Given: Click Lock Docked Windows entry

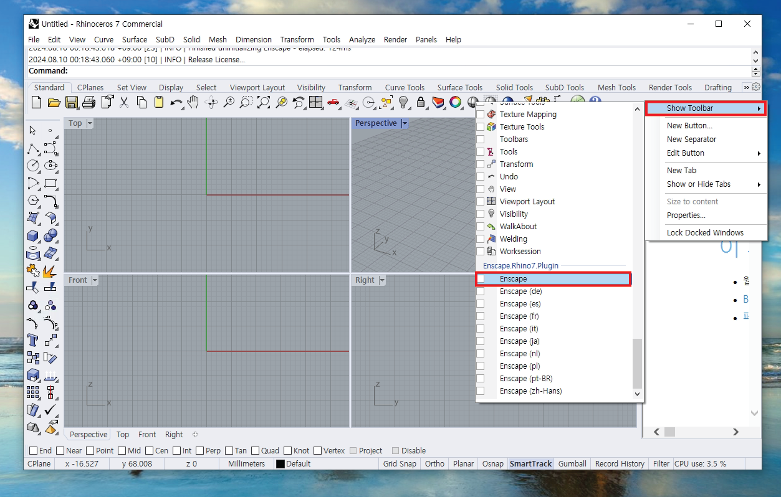Looking at the screenshot, I should (706, 233).
